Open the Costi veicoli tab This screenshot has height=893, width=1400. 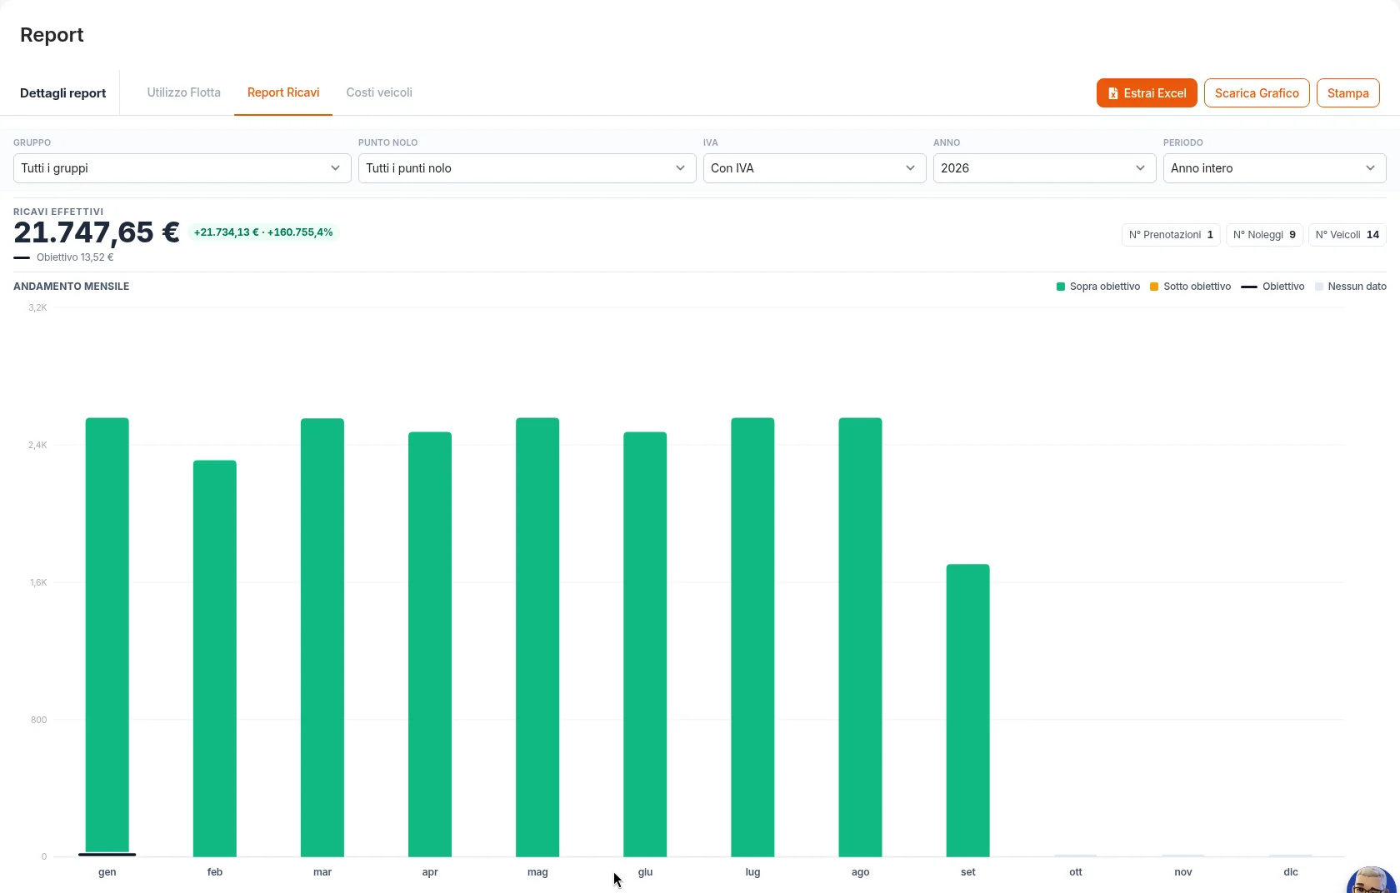379,92
